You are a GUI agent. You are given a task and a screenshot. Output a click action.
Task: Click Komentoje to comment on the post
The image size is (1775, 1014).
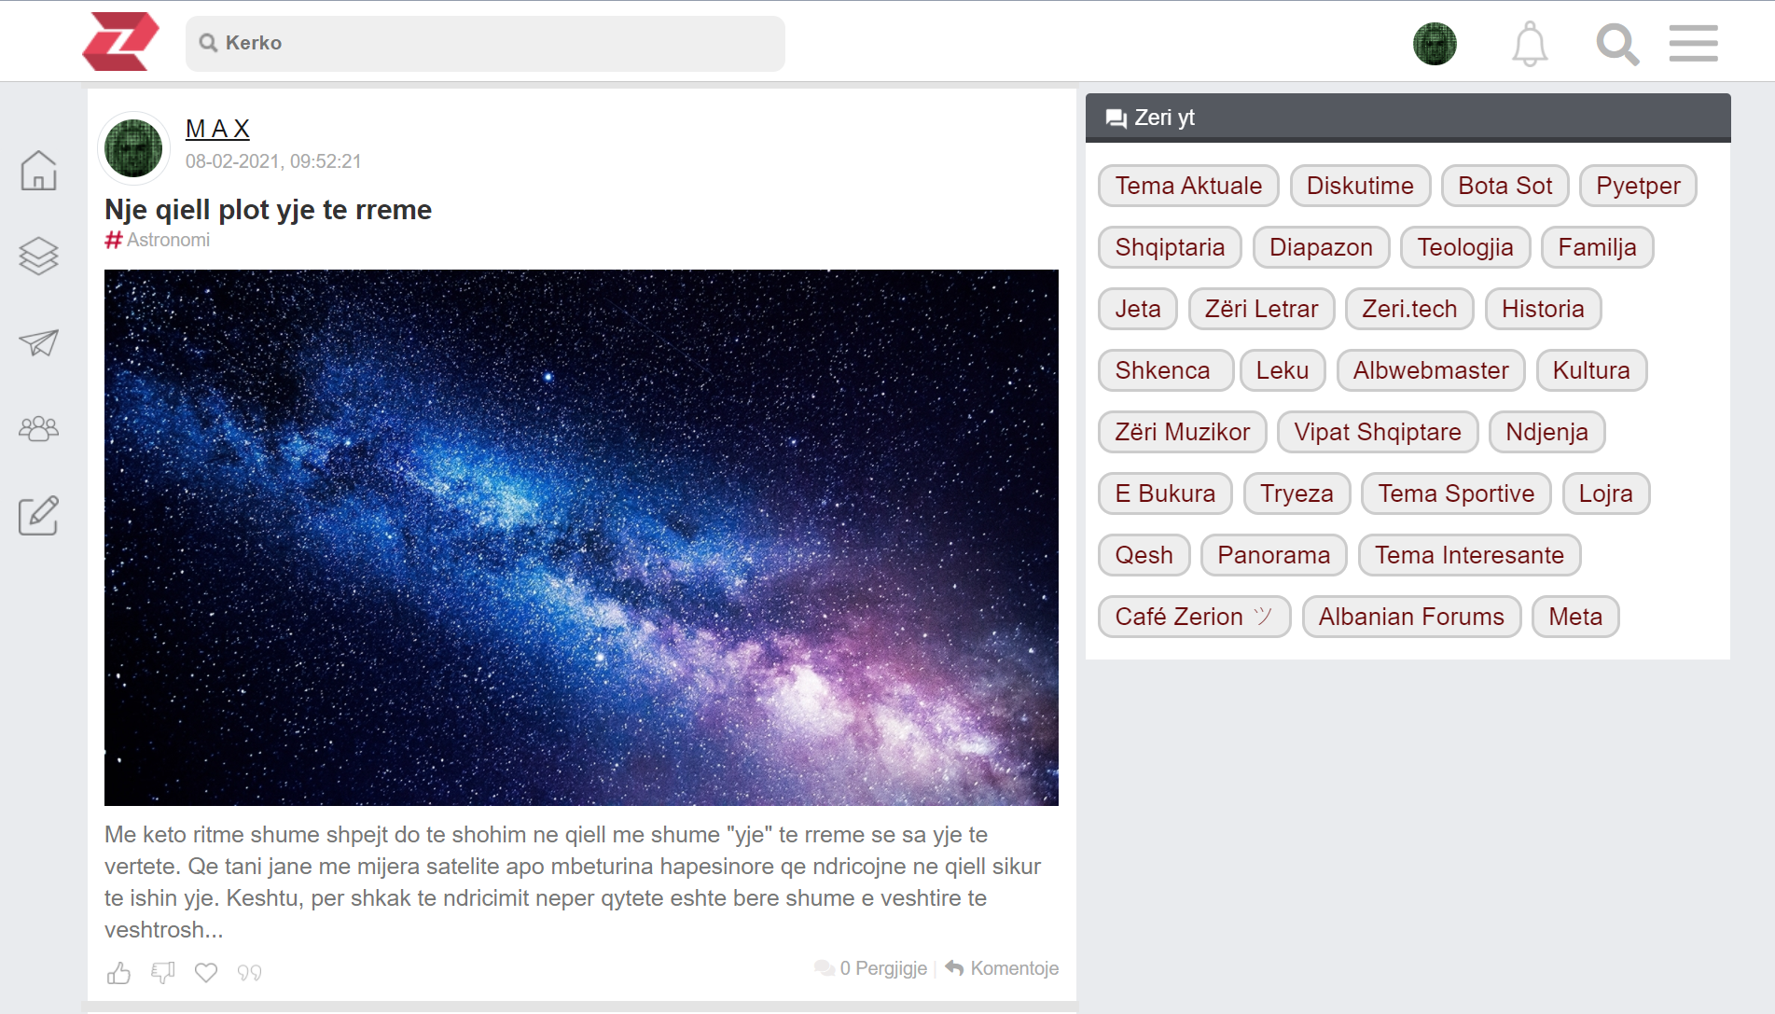point(1014,968)
